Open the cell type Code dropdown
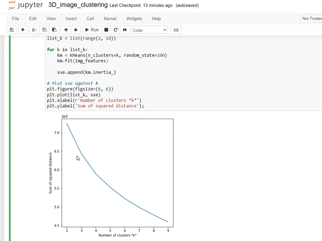The width and height of the screenshot is (322, 241). 150,30
